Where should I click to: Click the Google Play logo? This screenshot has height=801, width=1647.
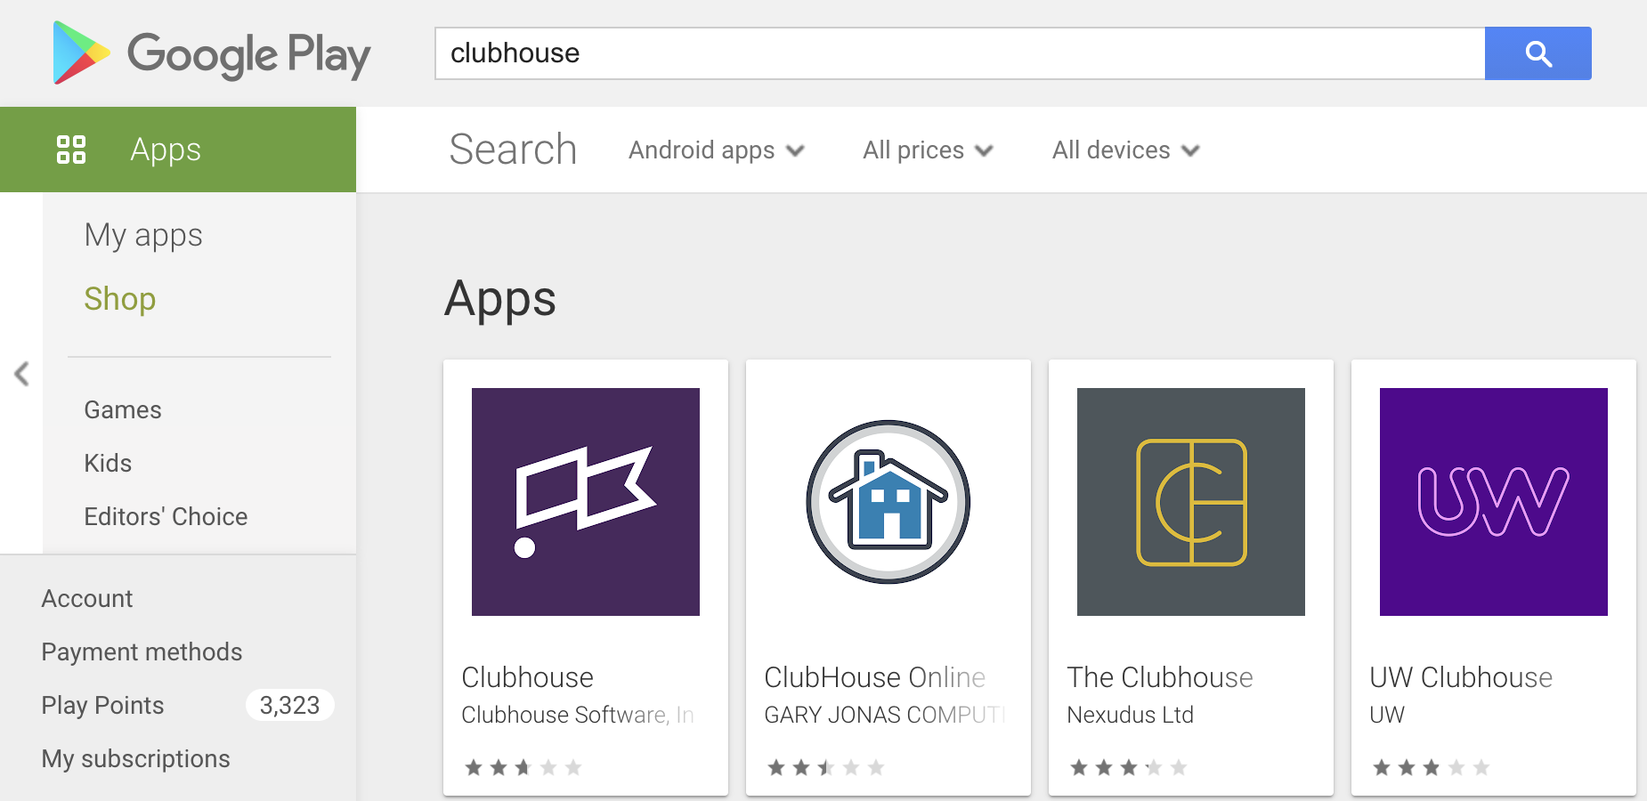pos(212,53)
